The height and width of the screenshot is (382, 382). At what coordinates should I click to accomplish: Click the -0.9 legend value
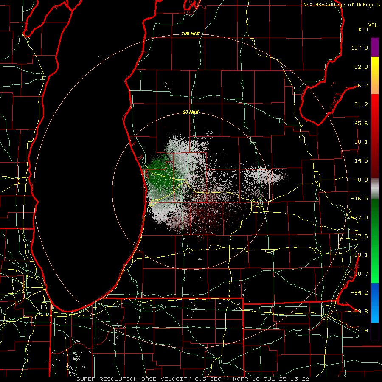(x=362, y=180)
